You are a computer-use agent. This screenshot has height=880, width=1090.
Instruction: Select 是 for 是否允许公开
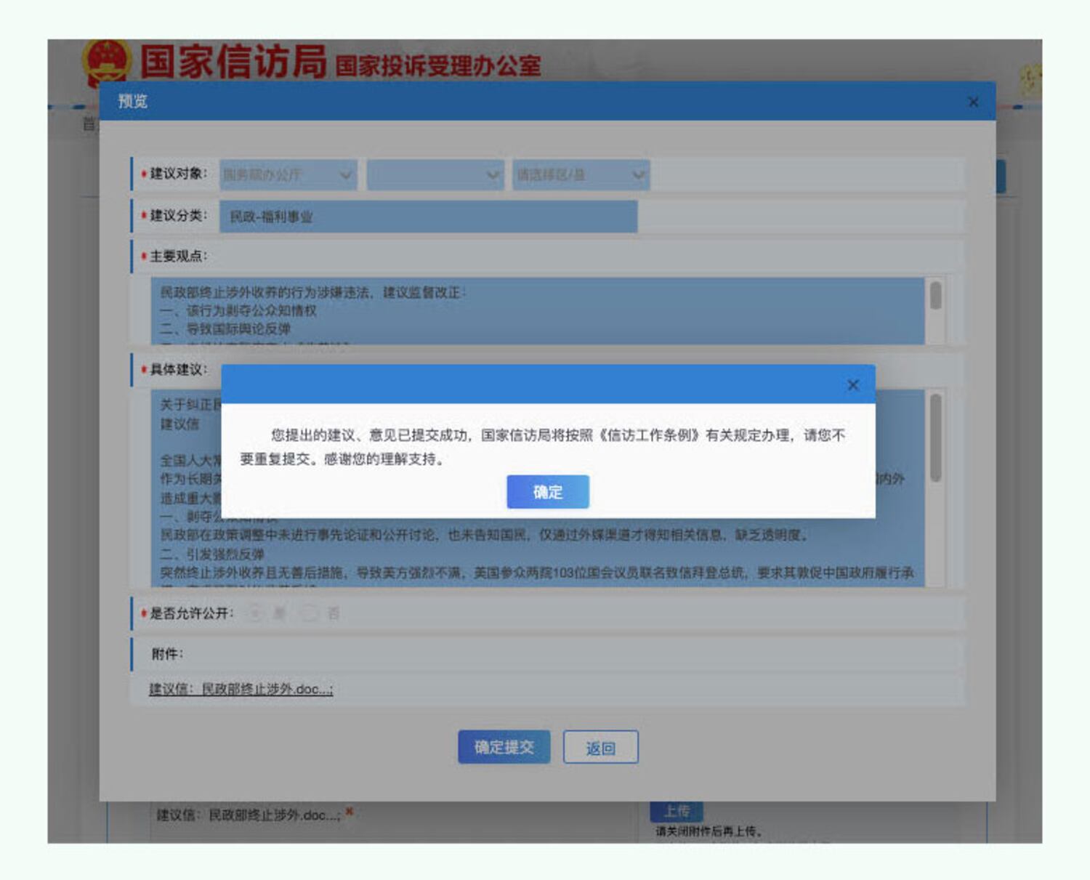255,613
